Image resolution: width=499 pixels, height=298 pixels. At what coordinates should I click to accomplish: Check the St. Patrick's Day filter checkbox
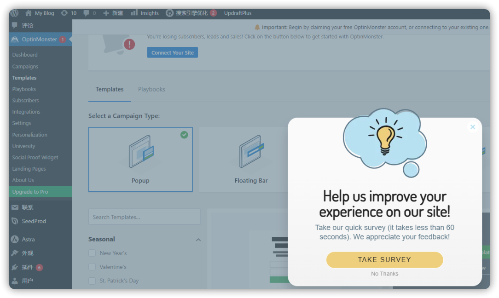(92, 281)
